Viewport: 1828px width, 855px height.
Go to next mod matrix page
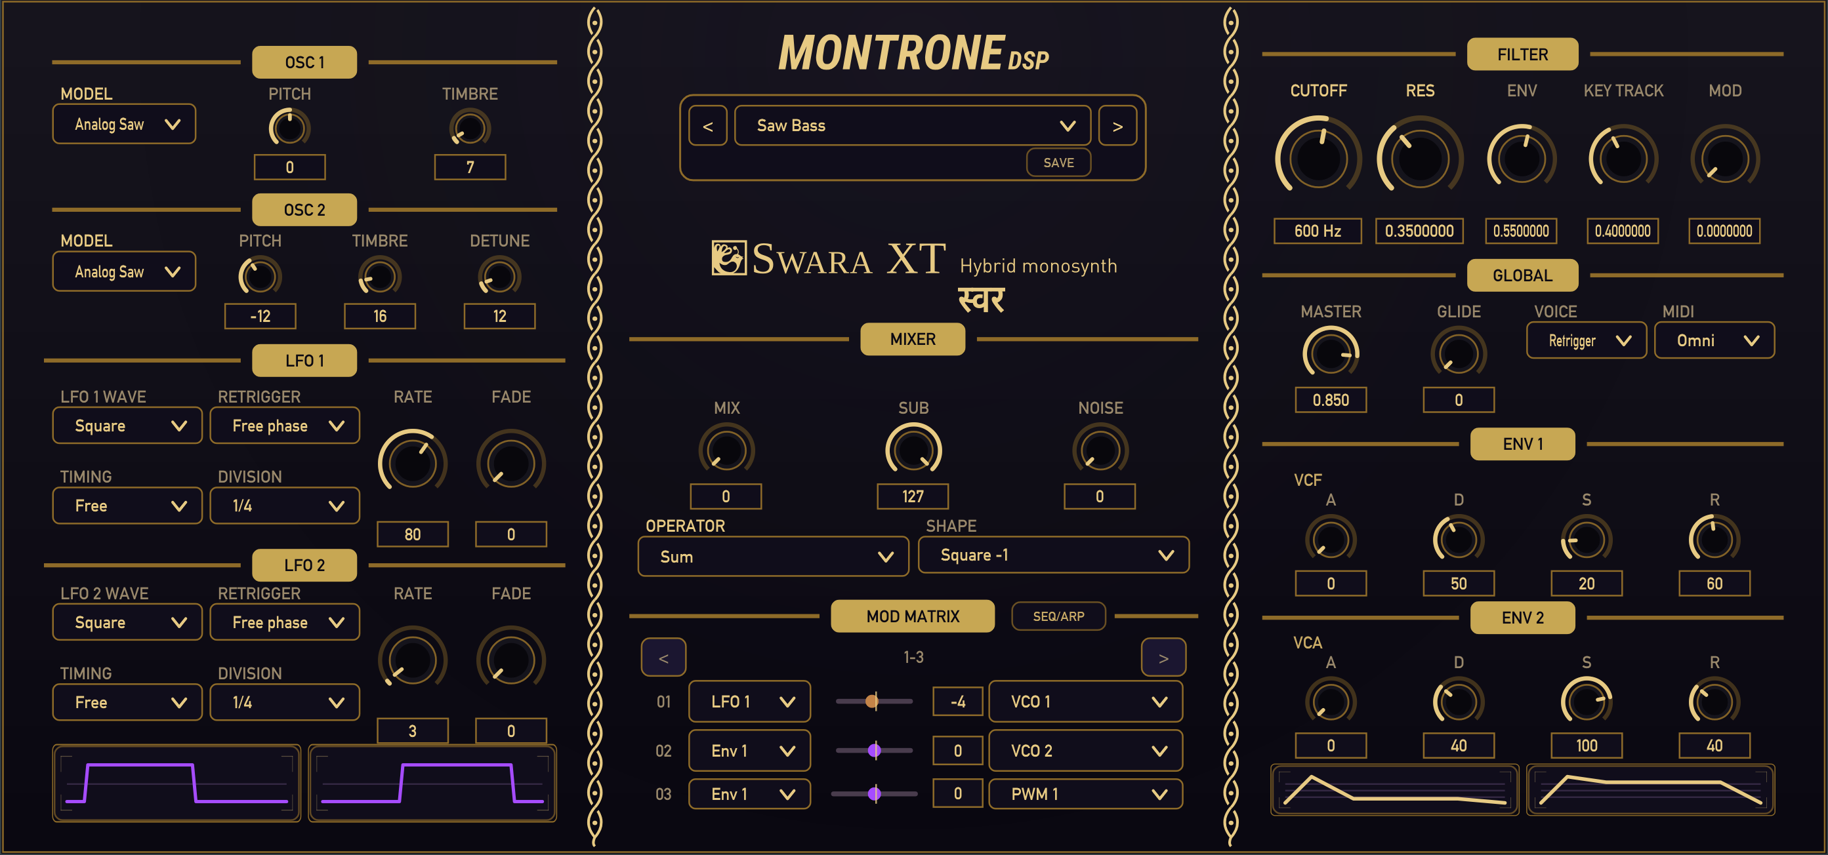point(1163,657)
